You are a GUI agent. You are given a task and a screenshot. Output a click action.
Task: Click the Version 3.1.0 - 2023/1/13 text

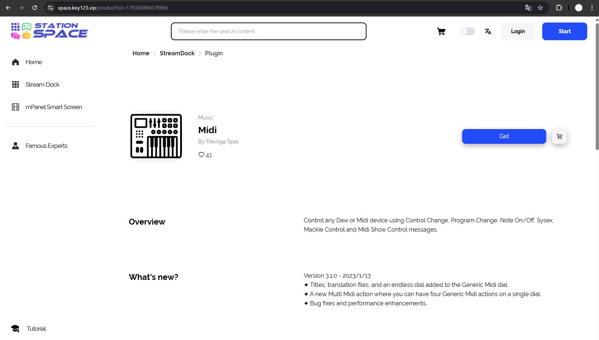pos(337,276)
